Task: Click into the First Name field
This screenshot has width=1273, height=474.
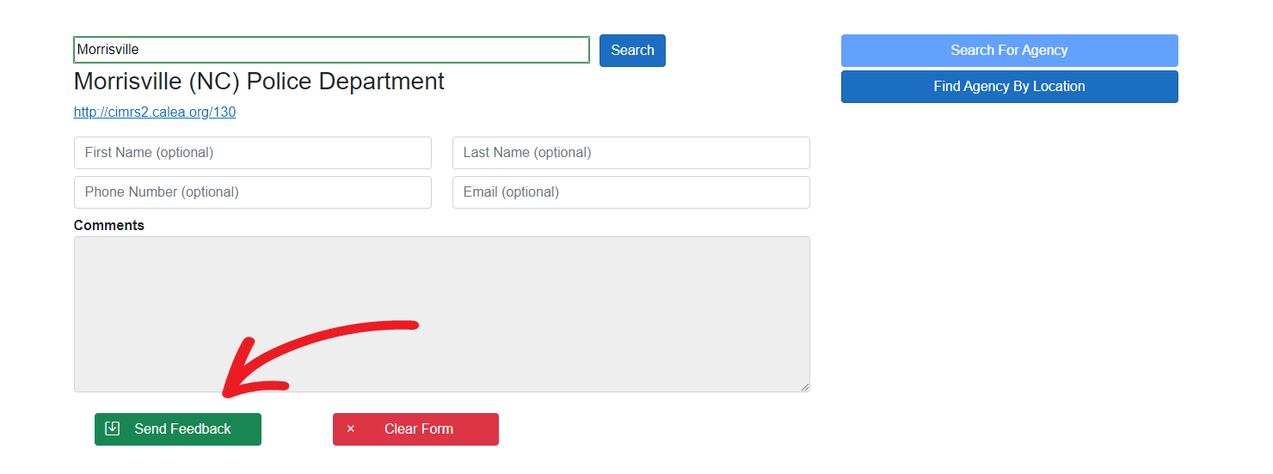Action: (x=252, y=153)
